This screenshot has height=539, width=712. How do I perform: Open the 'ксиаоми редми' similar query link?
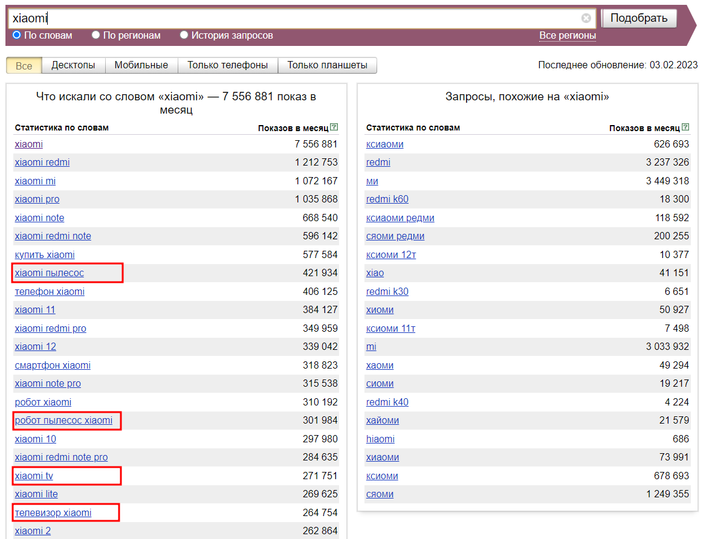click(x=400, y=218)
